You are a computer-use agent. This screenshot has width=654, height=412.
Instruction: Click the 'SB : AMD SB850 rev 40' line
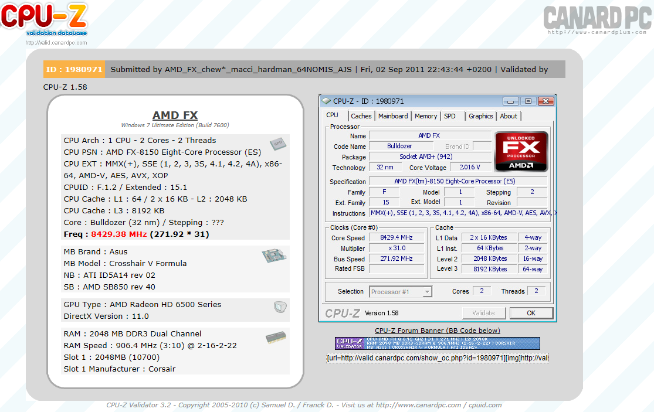tap(109, 287)
